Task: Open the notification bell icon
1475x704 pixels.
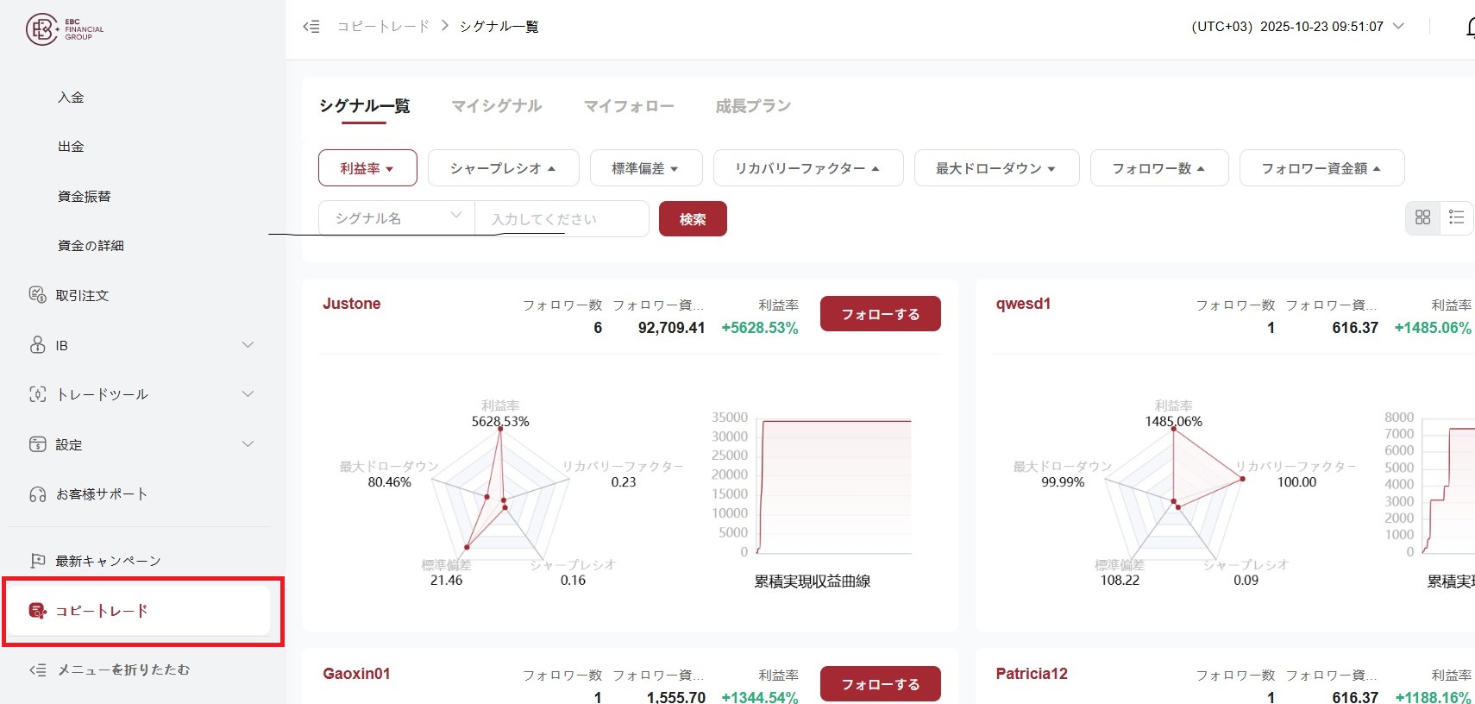Action: point(1469,28)
